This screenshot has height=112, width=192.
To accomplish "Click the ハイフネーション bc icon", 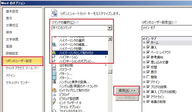I will point(54,57).
